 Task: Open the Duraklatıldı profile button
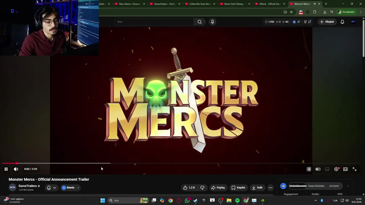[346, 12]
